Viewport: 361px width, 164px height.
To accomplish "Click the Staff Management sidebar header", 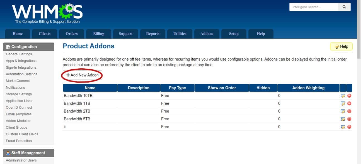I will (29, 153).
